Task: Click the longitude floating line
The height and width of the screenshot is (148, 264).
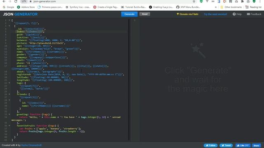Action: coord(46,80)
